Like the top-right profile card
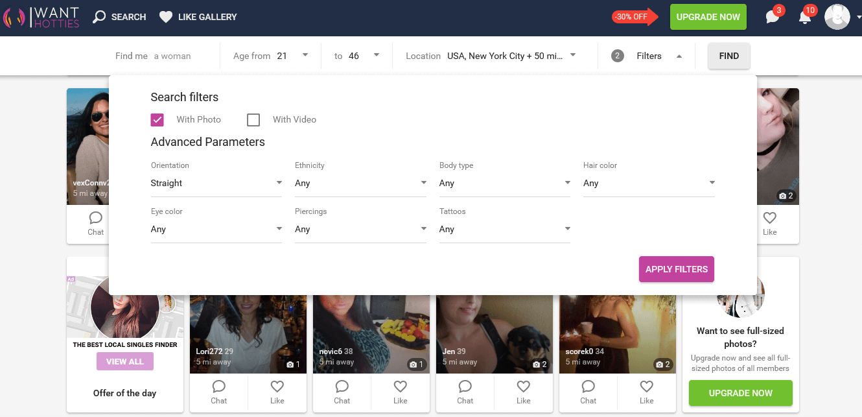The width and height of the screenshot is (862, 417). pyautogui.click(x=769, y=224)
